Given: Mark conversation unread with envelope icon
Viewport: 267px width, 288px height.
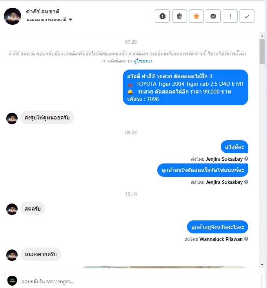Looking at the screenshot, I should tap(213, 16).
